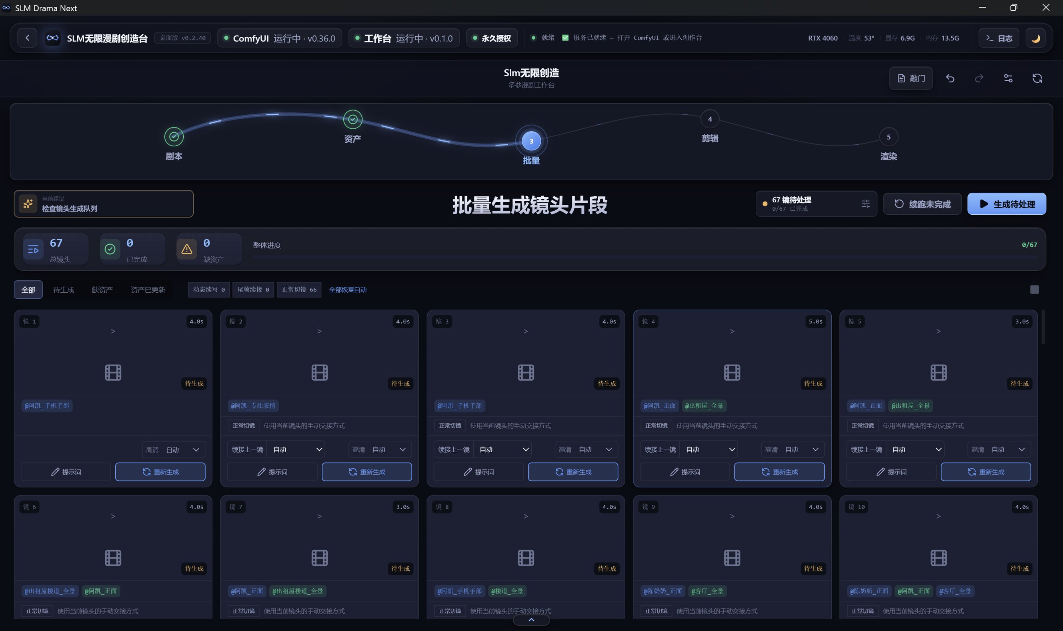Open the 日志 log panel

pyautogui.click(x=999, y=38)
